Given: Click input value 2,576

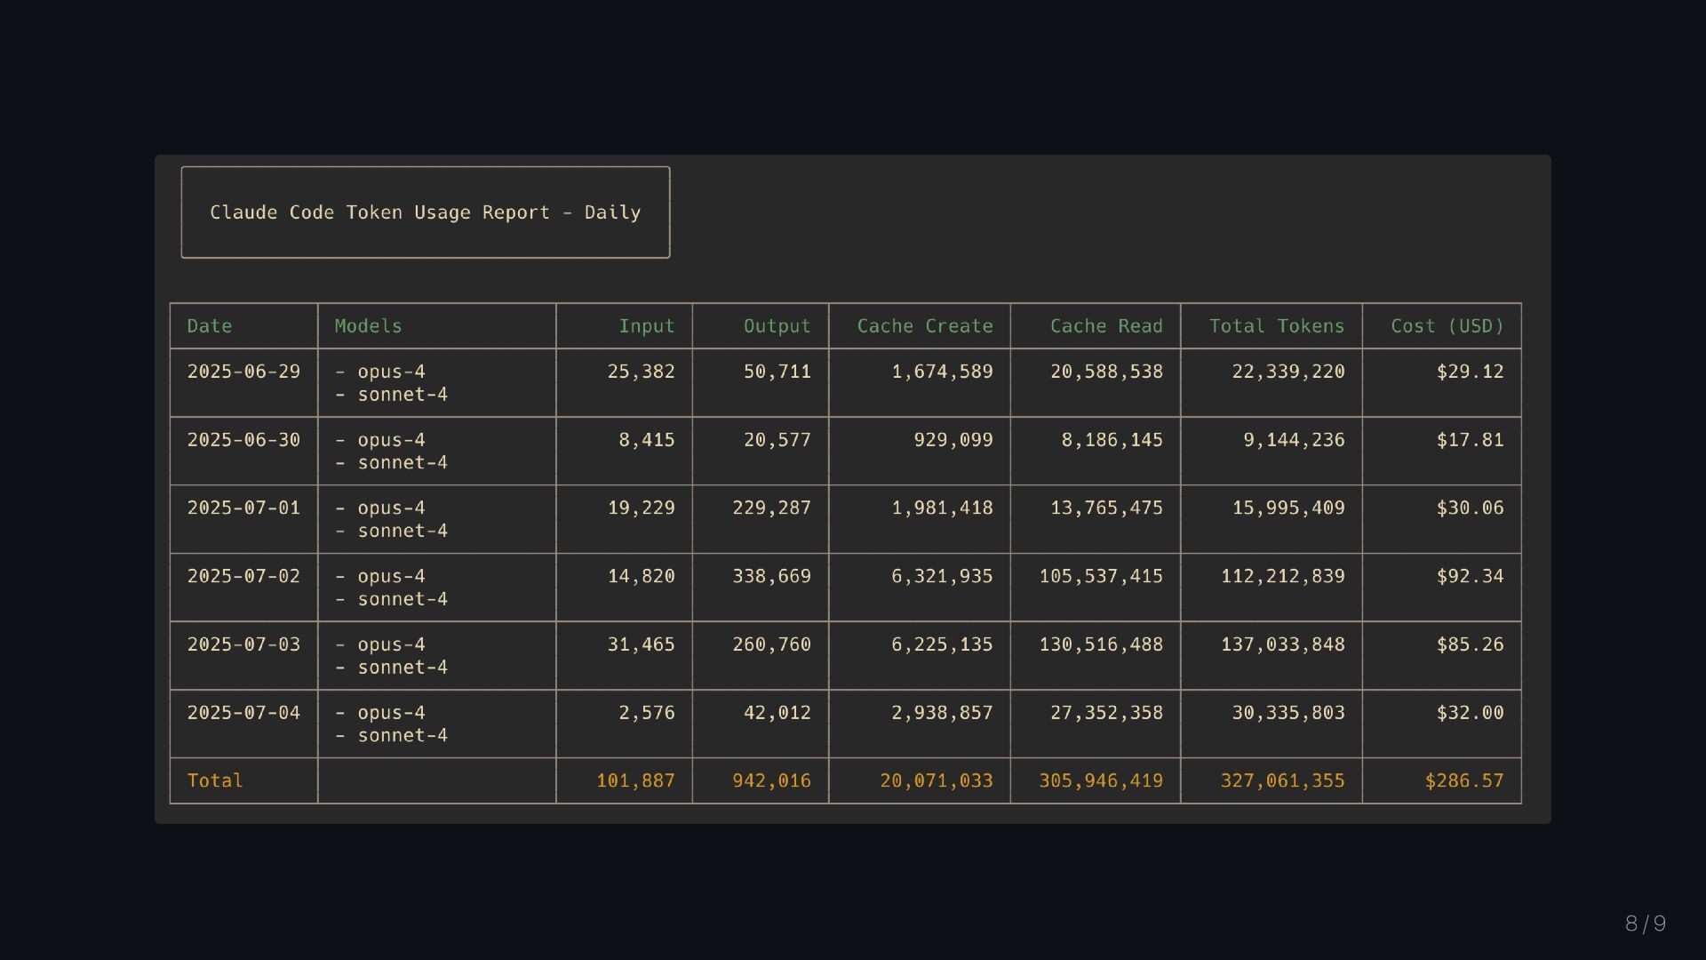Looking at the screenshot, I should (x=647, y=713).
